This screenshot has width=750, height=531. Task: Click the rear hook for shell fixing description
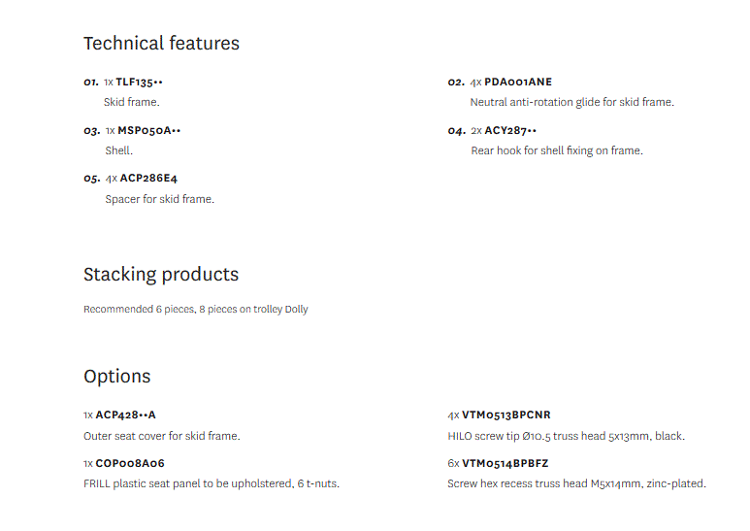pyautogui.click(x=557, y=150)
